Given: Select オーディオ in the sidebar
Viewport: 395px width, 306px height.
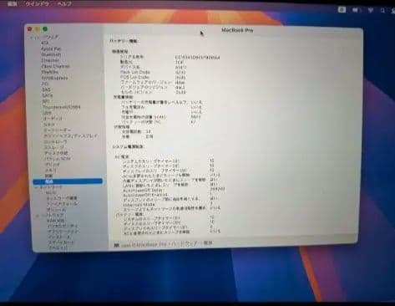Looking at the screenshot, I should [x=53, y=119].
